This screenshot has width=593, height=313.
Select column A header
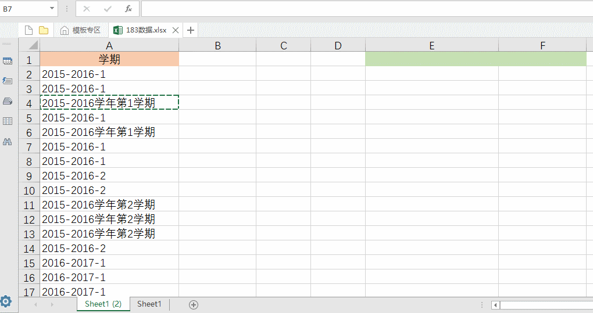coord(109,46)
